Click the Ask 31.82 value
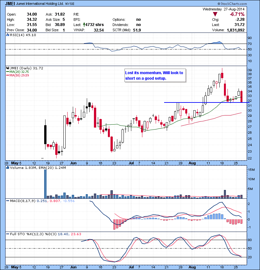Screen dimensions: 260x270 click(x=60, y=14)
